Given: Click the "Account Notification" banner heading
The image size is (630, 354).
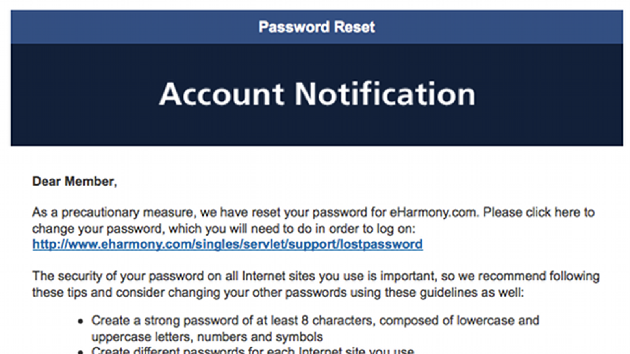Looking at the screenshot, I should point(317,94).
